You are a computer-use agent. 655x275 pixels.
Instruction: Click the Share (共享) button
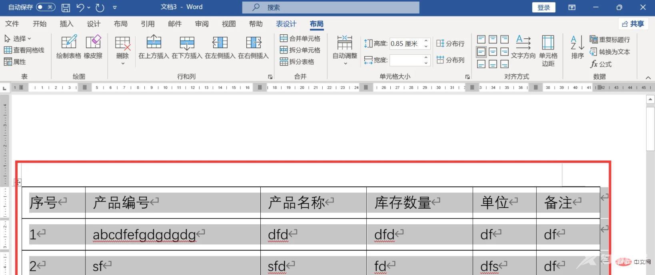tap(633, 24)
